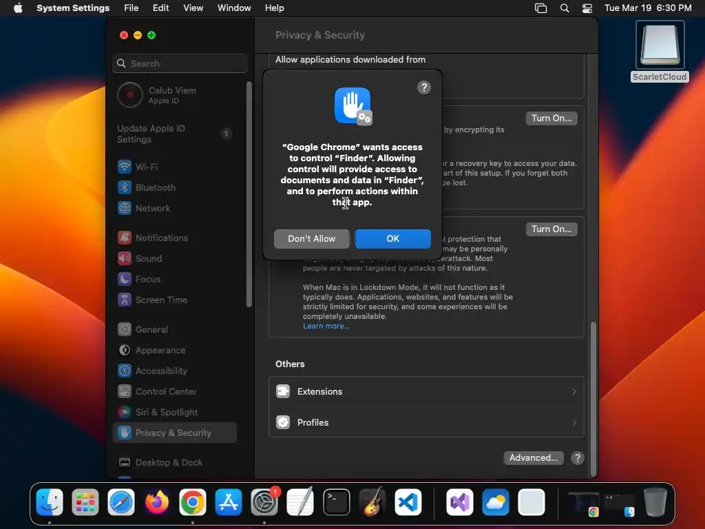The width and height of the screenshot is (705, 529).
Task: Click the help button beside Advanced
Action: pyautogui.click(x=578, y=458)
